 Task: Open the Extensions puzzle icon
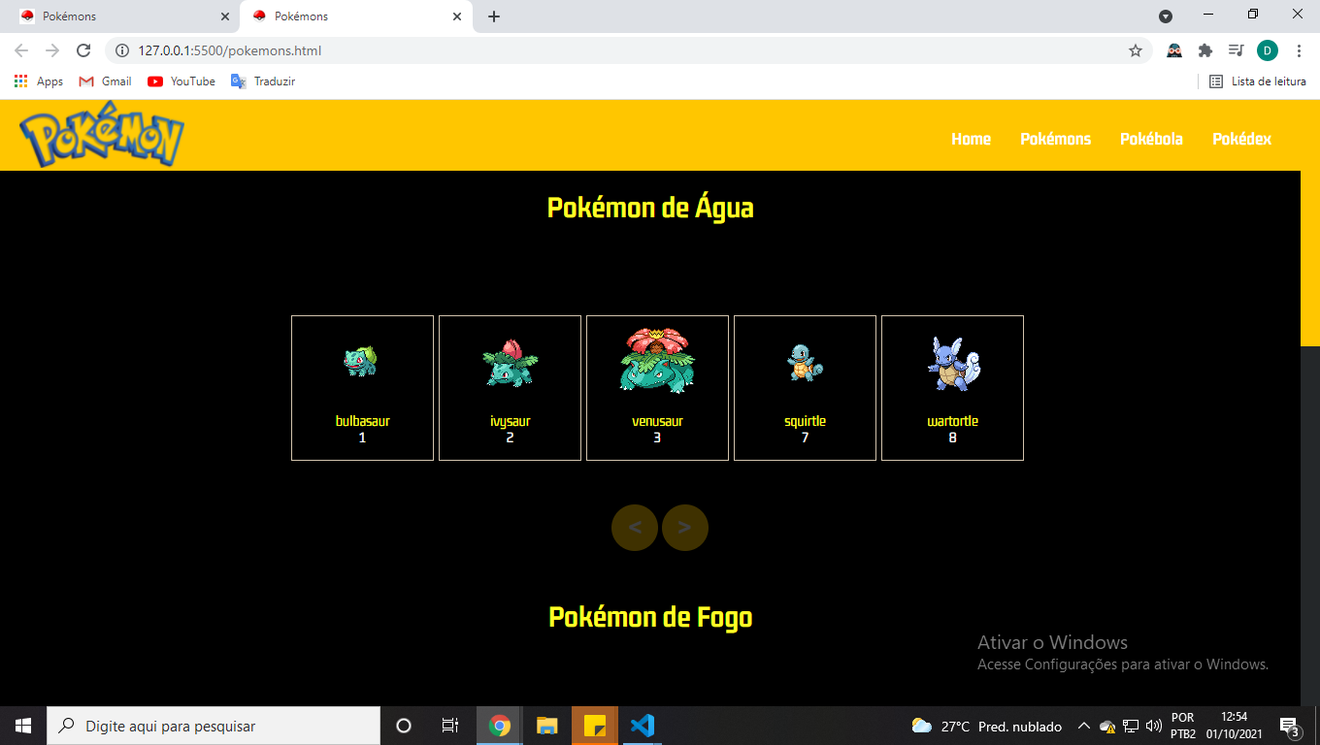[x=1205, y=50]
